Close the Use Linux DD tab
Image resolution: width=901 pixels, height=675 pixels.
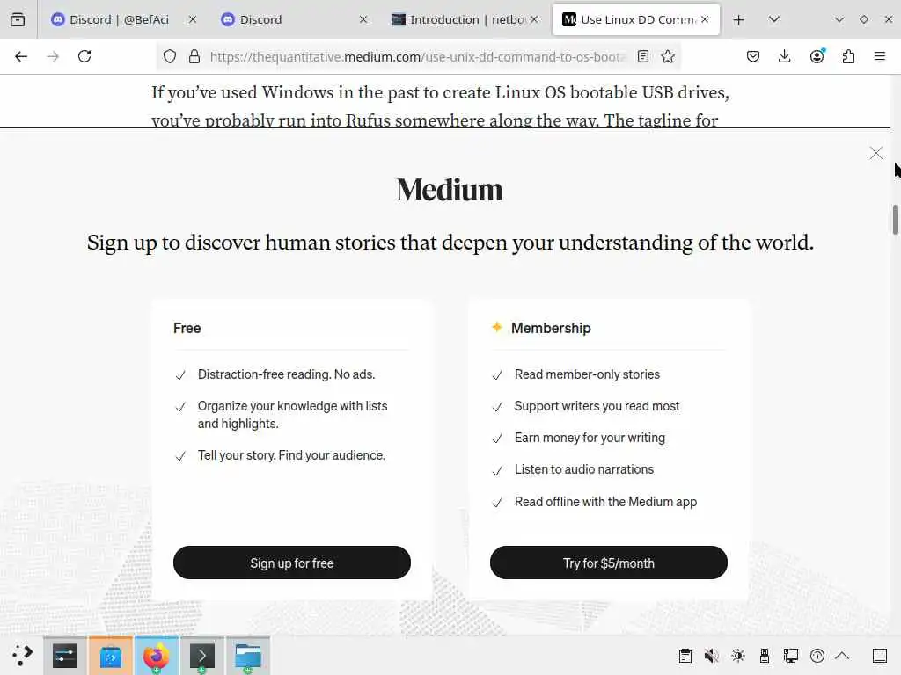pos(705,19)
